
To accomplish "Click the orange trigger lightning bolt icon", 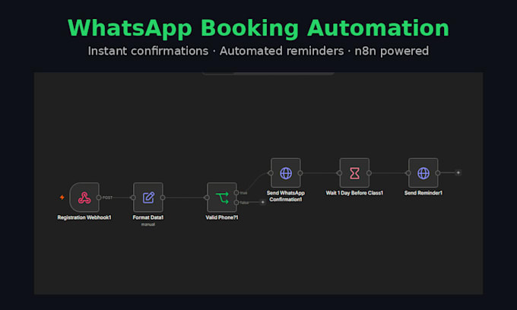I will pos(62,198).
